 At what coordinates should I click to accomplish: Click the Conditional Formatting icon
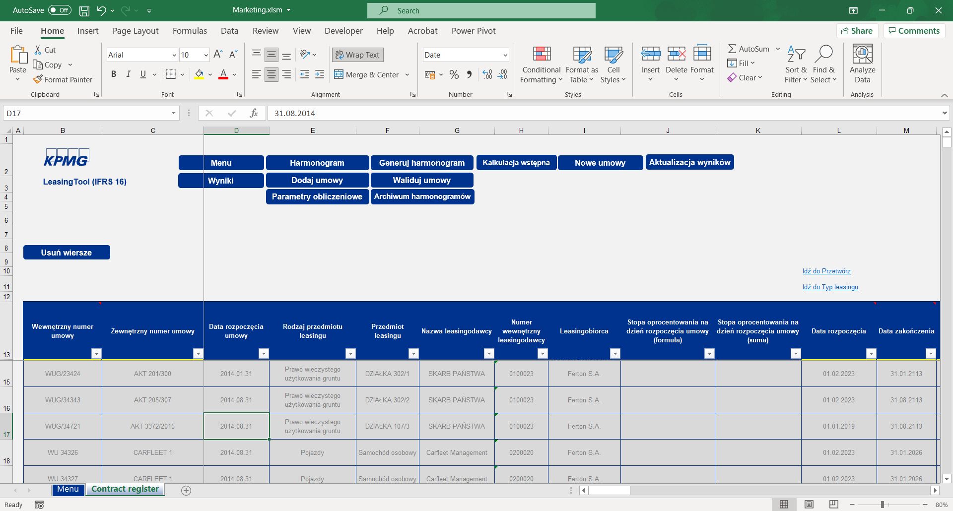point(542,54)
